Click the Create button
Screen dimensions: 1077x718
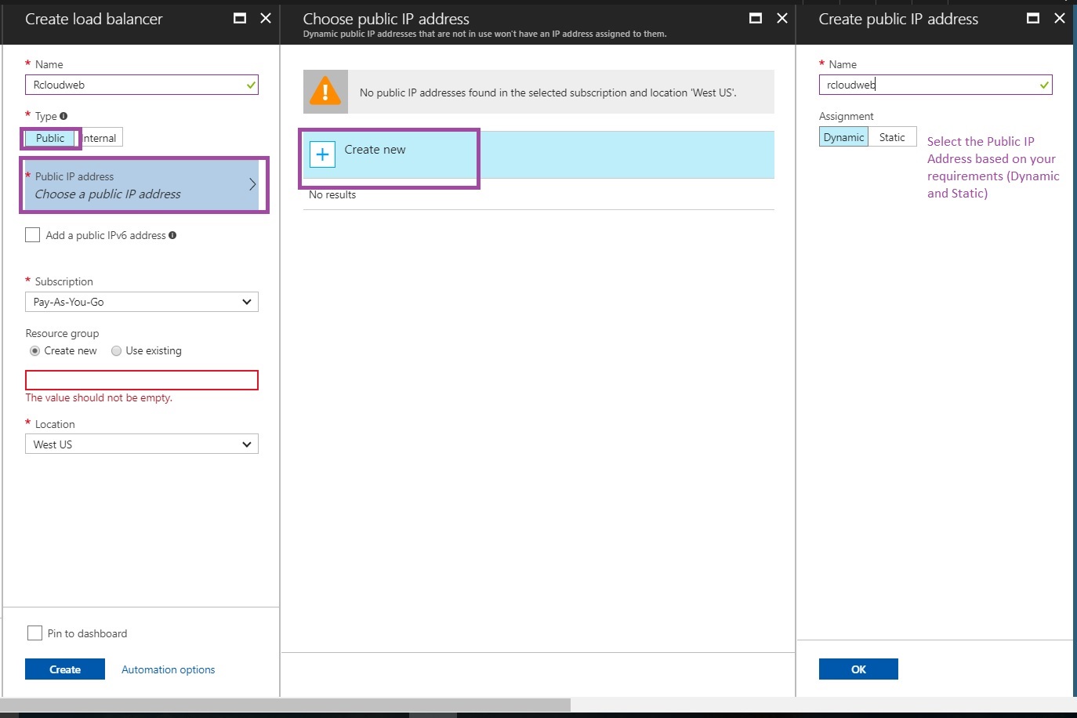64,669
